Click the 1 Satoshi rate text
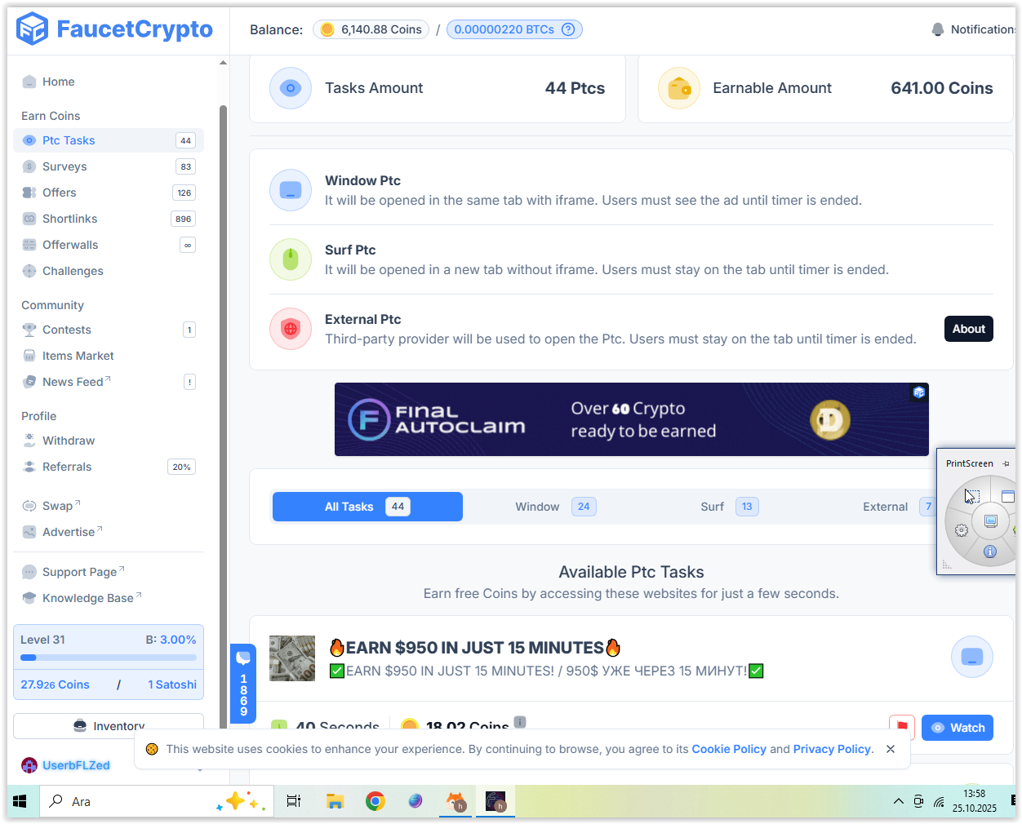The width and height of the screenshot is (1022, 824). (x=172, y=684)
